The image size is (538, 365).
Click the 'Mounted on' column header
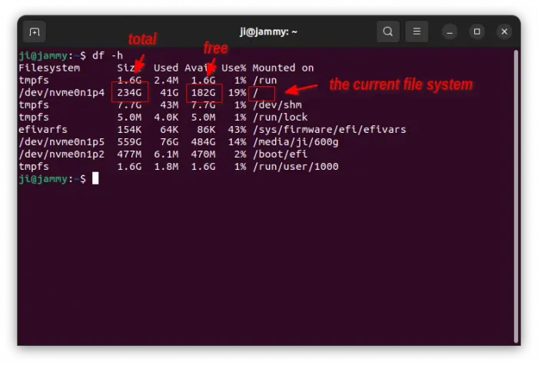click(x=283, y=68)
